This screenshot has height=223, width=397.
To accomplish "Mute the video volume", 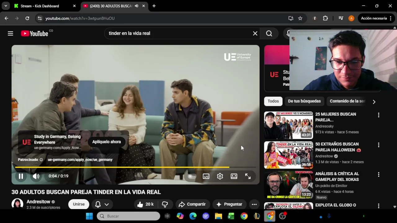I will pos(36,176).
